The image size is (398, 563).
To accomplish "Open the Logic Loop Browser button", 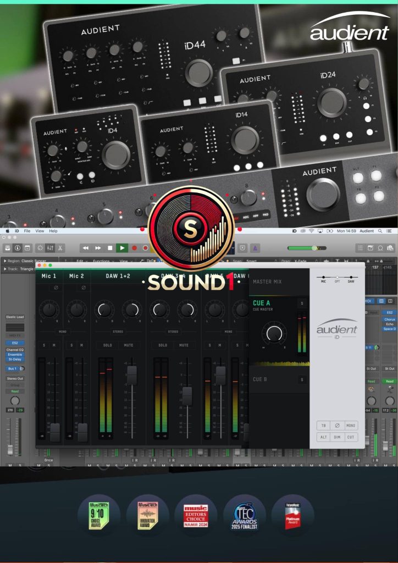I will coord(380,248).
